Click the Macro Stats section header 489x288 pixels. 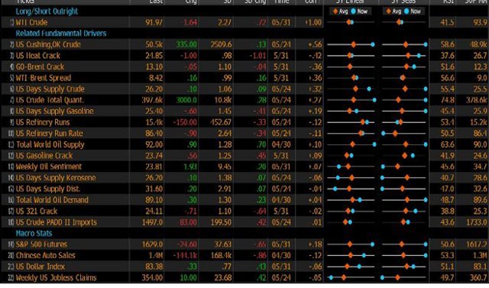click(x=34, y=233)
